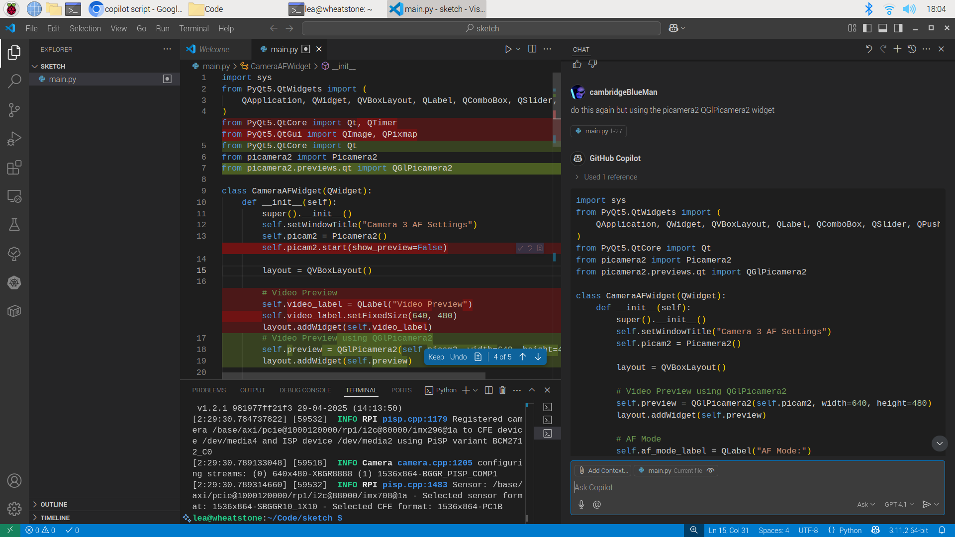Click the thumbs up feedback icon
The image size is (955, 537).
(x=577, y=64)
